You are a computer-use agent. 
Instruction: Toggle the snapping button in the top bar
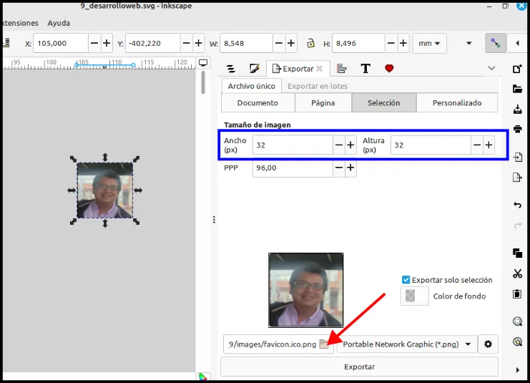tap(496, 43)
